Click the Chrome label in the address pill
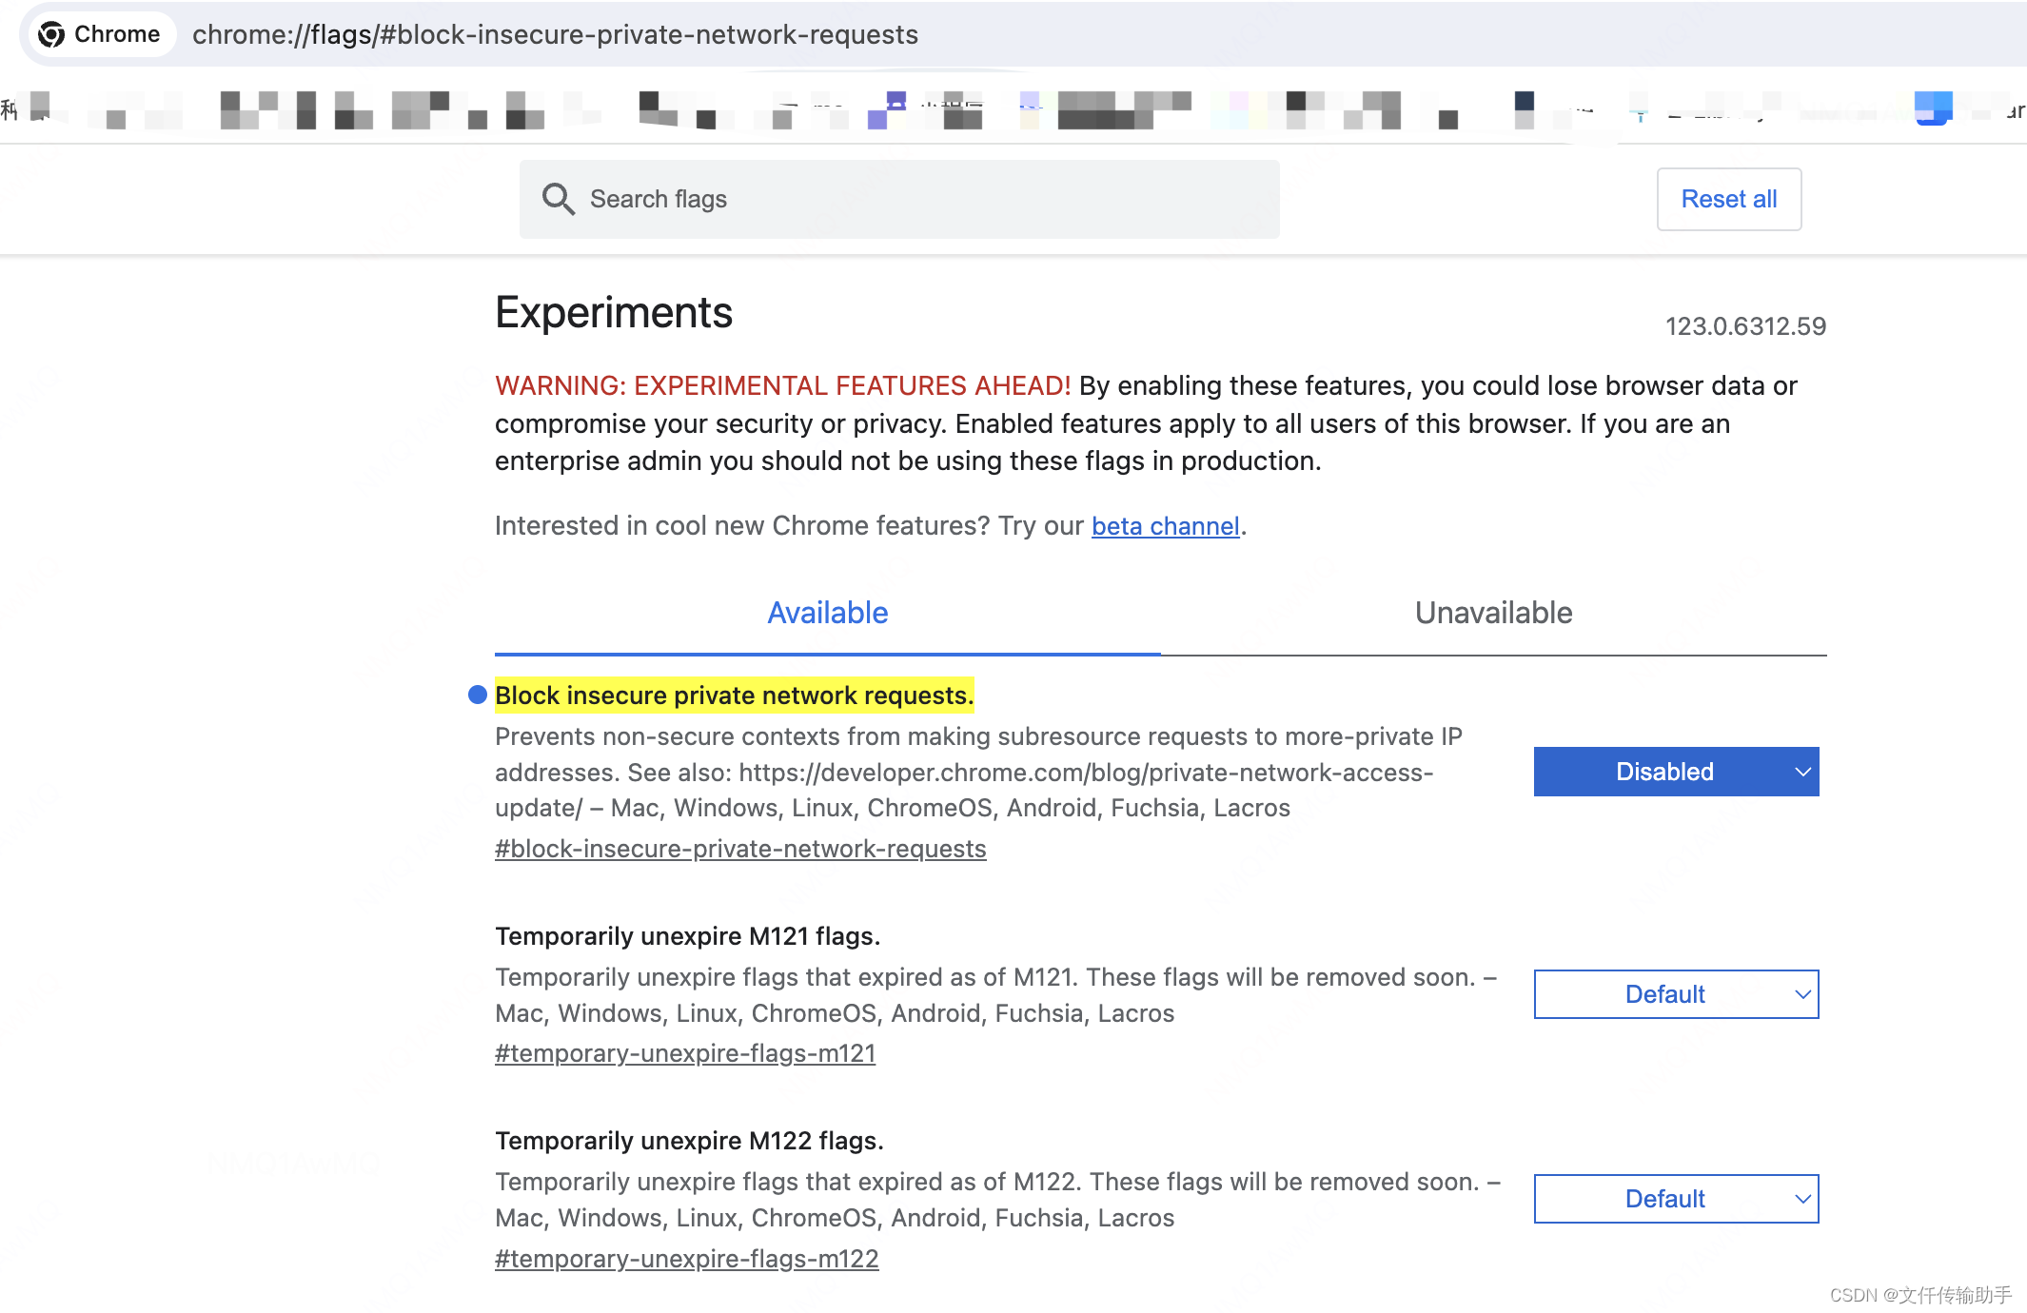 pos(117,34)
